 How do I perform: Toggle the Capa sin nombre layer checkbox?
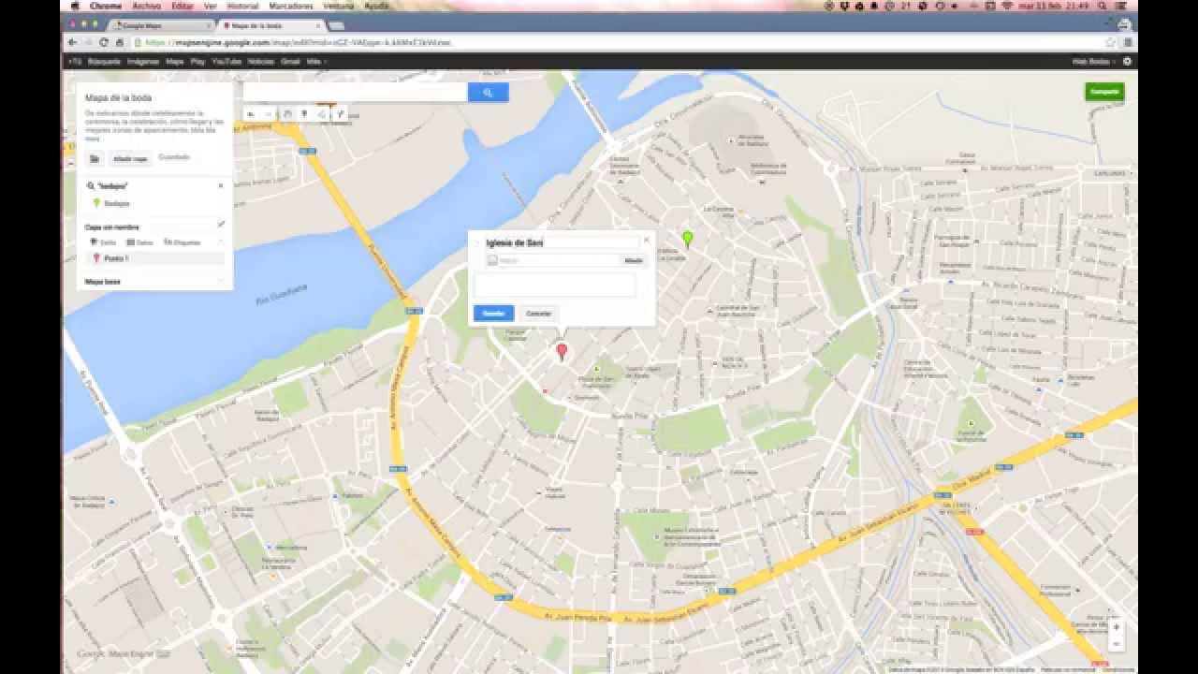click(x=221, y=225)
